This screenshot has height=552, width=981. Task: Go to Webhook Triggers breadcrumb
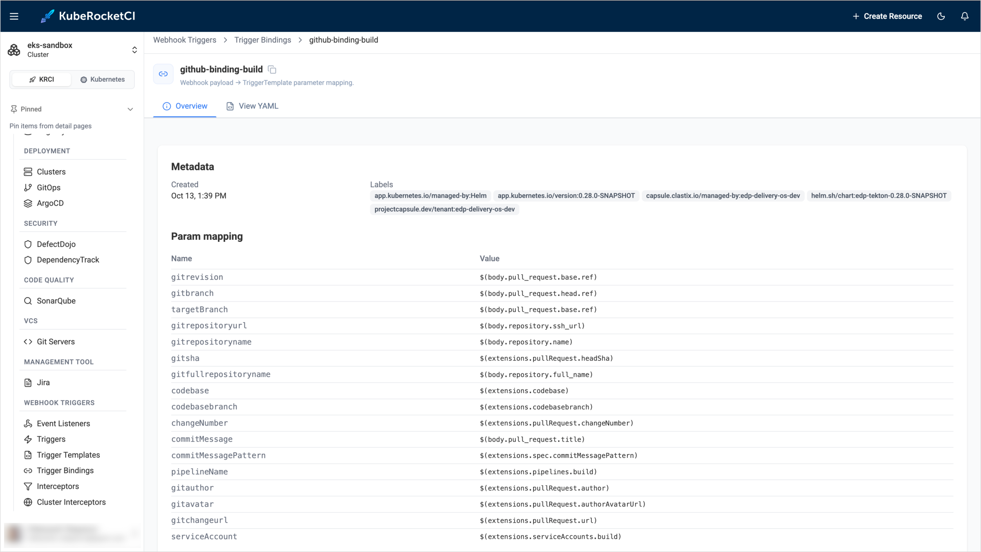click(185, 40)
